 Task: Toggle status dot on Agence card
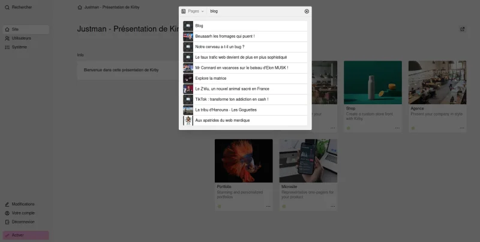pos(413,128)
